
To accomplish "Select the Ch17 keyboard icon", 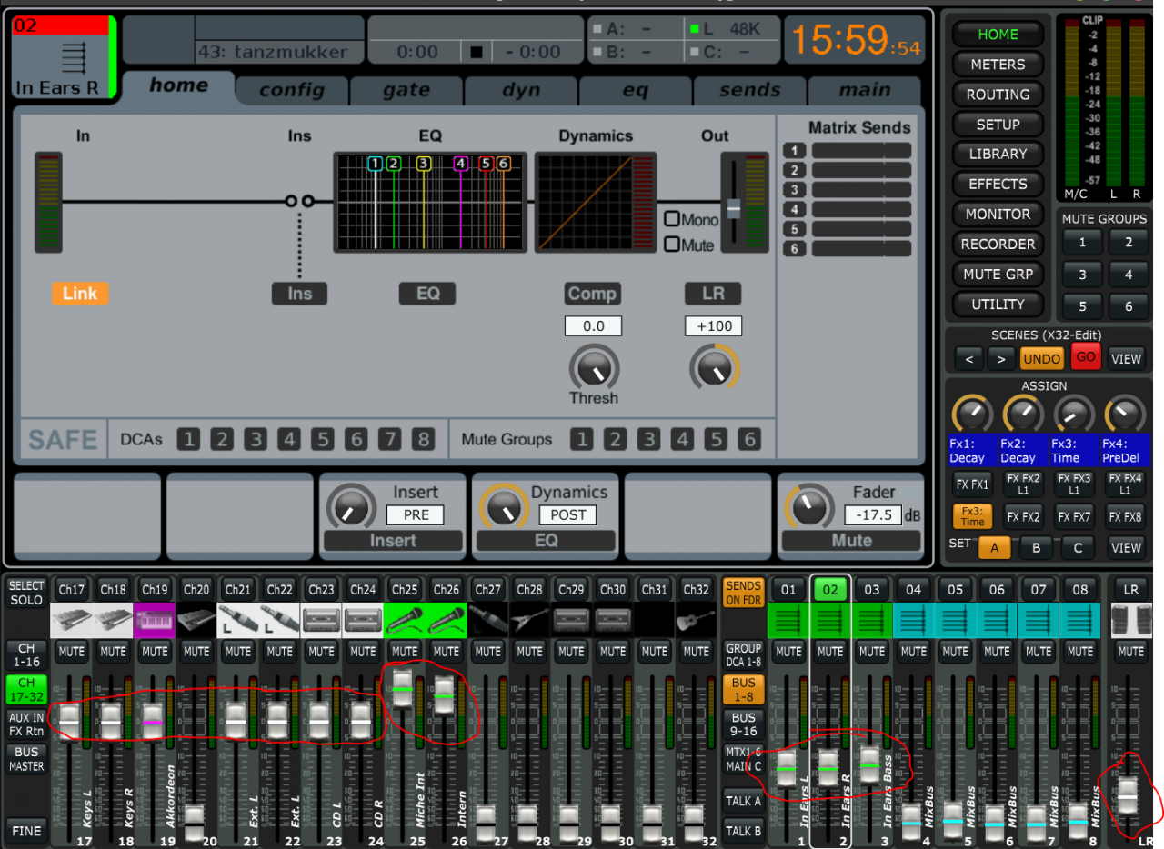I will pyautogui.click(x=71, y=620).
